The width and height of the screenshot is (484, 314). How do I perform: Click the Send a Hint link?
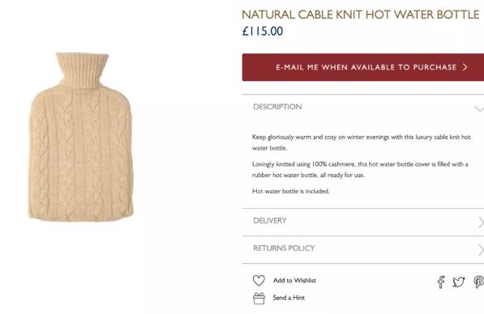tap(289, 298)
